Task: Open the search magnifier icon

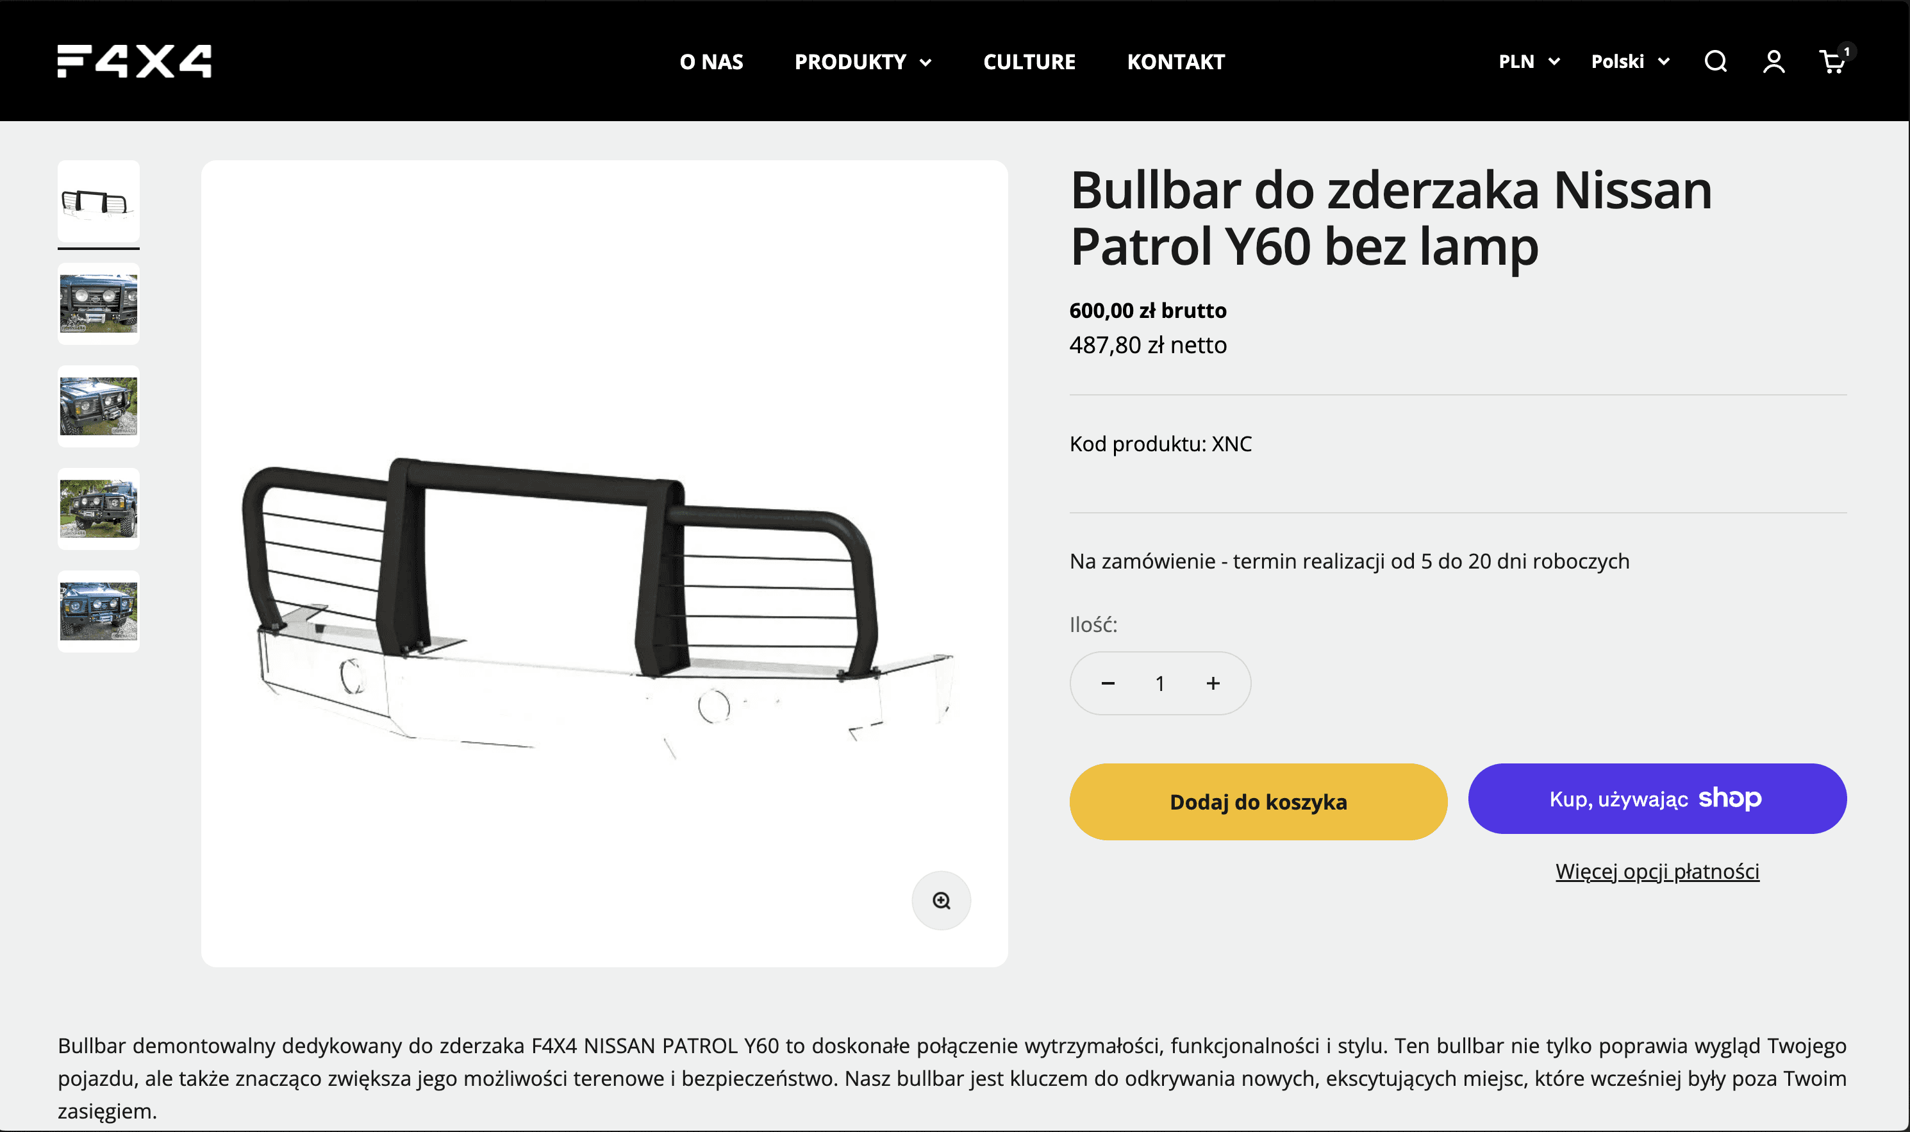Action: [x=1716, y=61]
